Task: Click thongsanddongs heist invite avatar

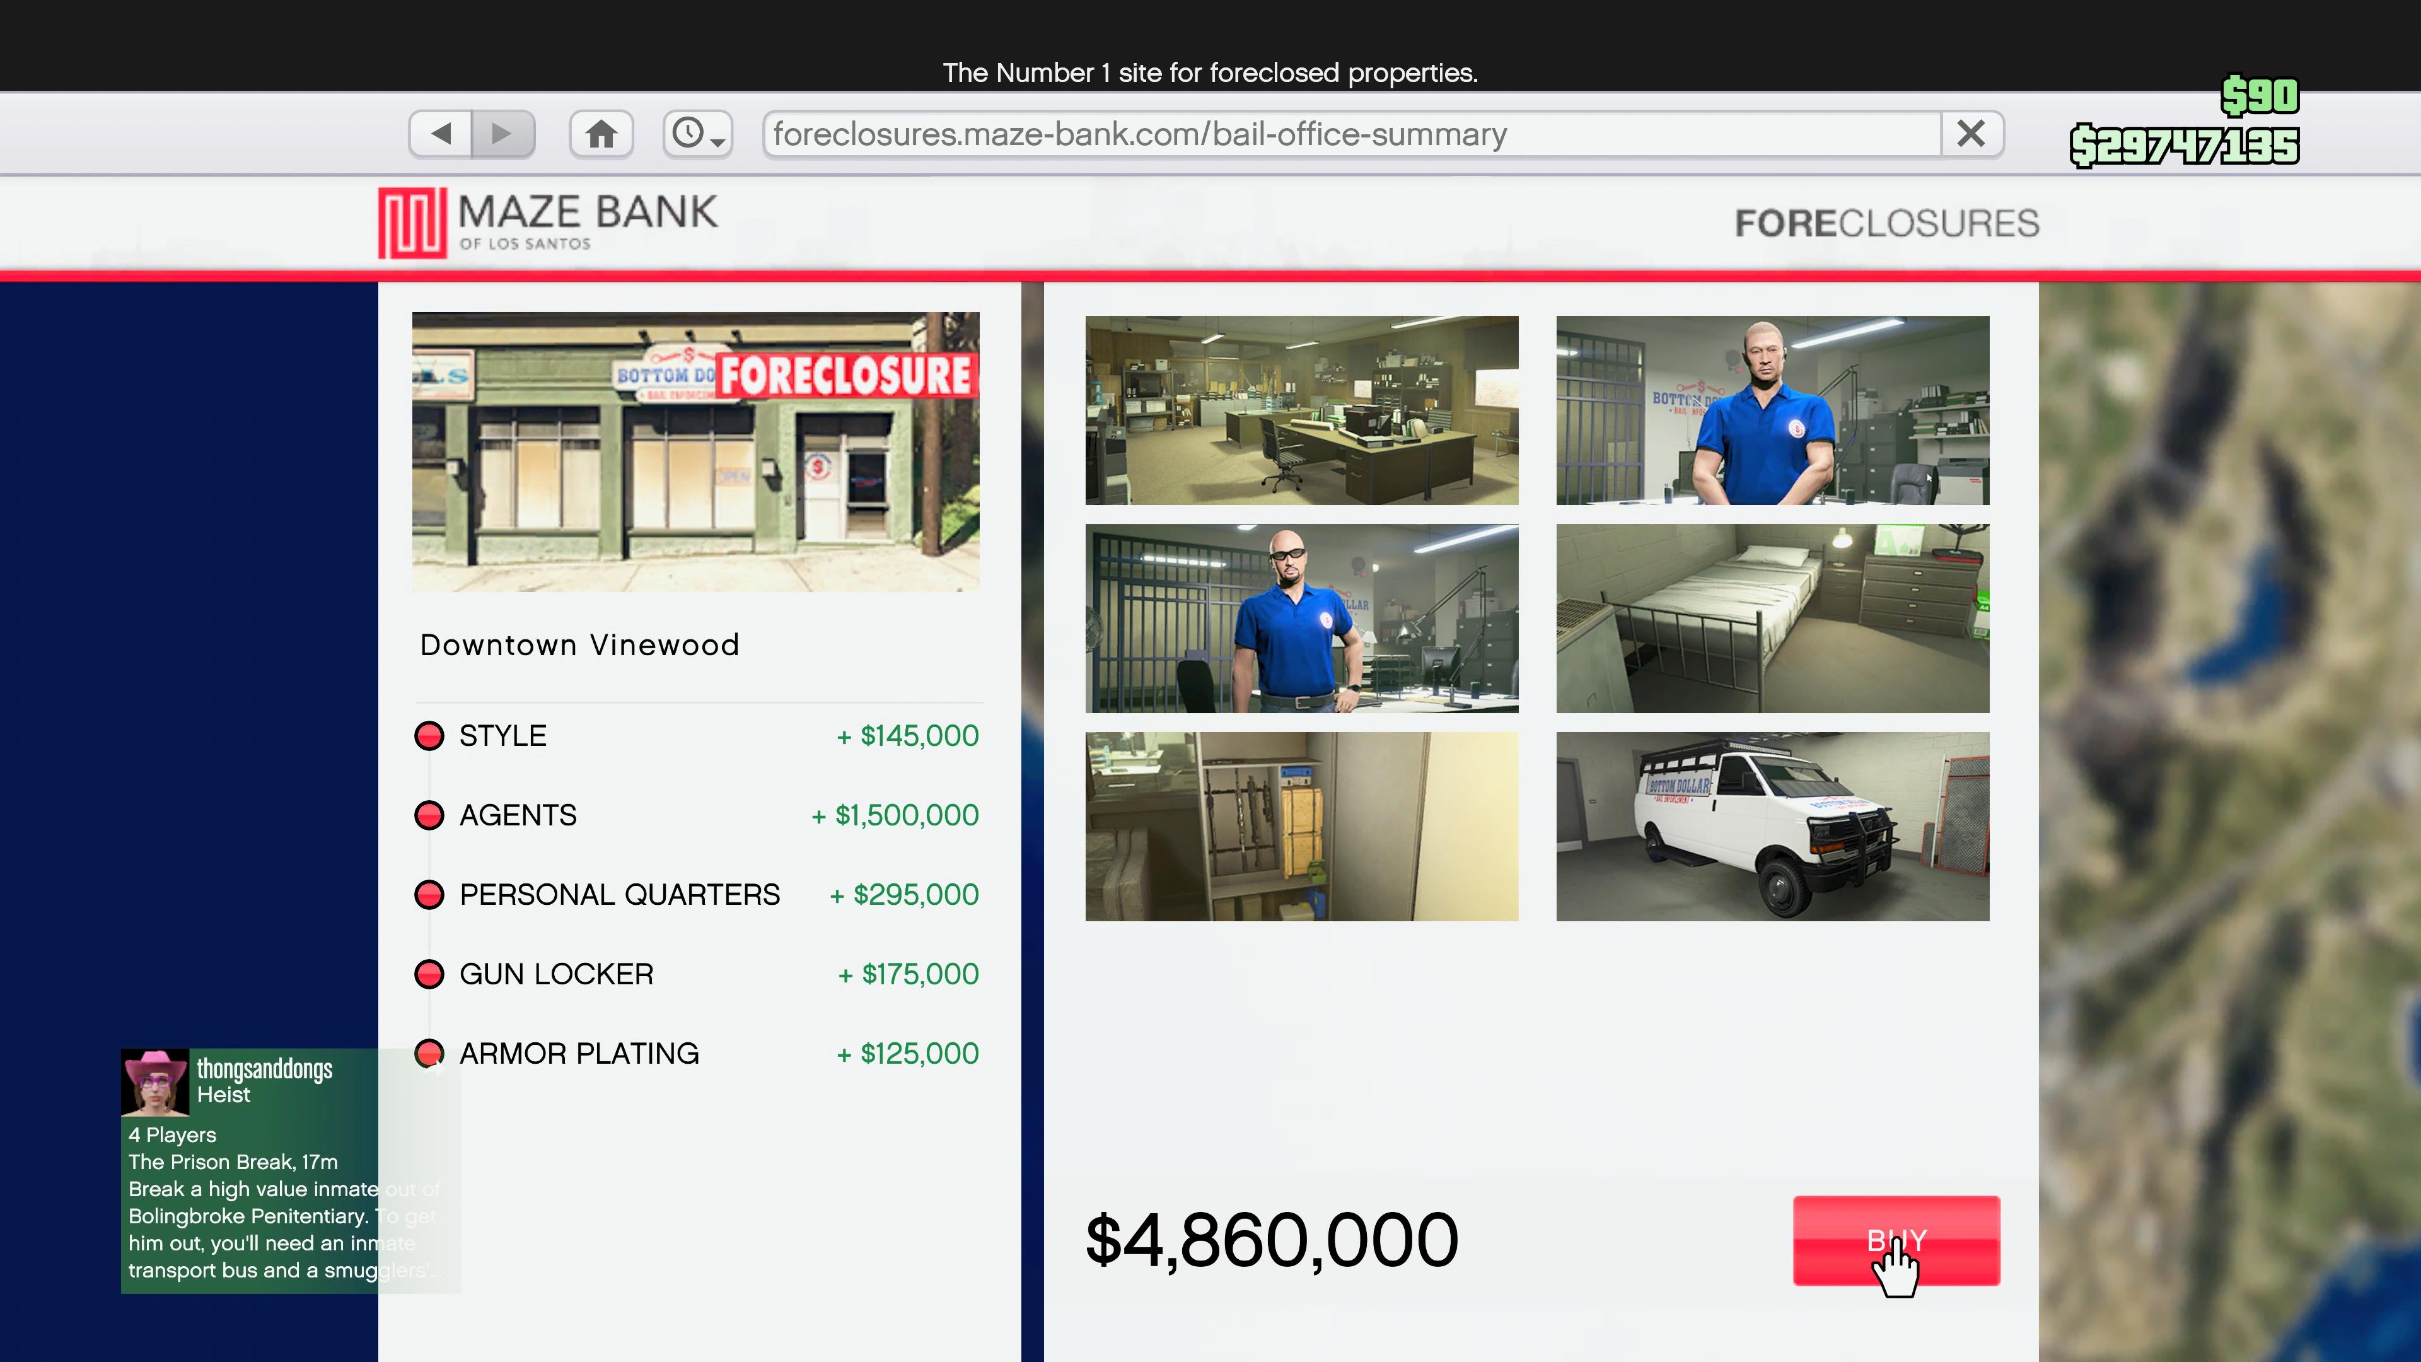Action: coord(155,1082)
